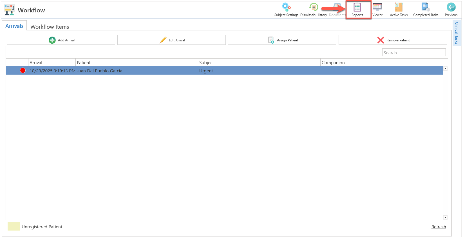Sort by the Companion column header
463x239 pixels.
pyautogui.click(x=382, y=62)
